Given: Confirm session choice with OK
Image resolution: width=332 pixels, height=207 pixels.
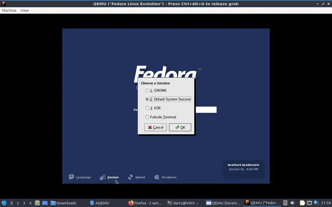Looking at the screenshot, I should 180,127.
